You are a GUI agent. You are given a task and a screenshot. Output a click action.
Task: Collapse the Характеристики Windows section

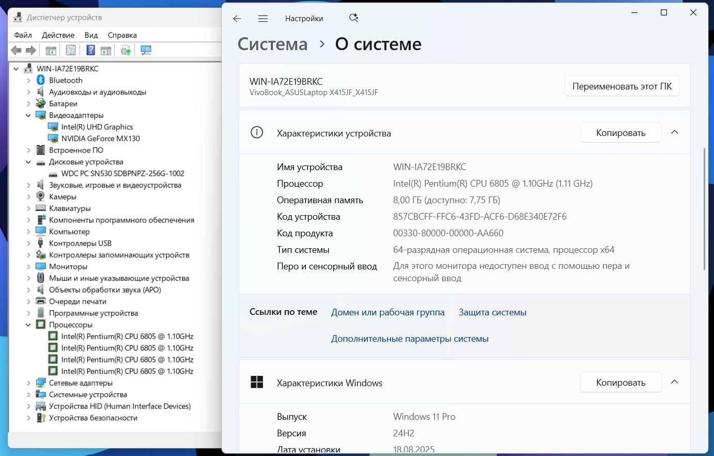674,382
